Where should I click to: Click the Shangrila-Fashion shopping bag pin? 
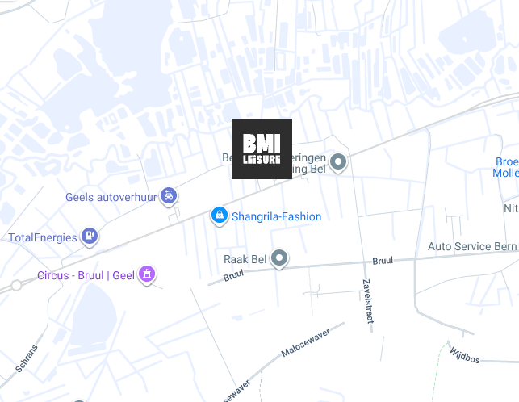(x=219, y=216)
